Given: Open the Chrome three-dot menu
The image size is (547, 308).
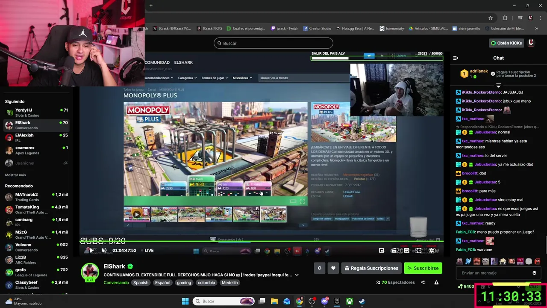Looking at the screenshot, I should click(541, 18).
